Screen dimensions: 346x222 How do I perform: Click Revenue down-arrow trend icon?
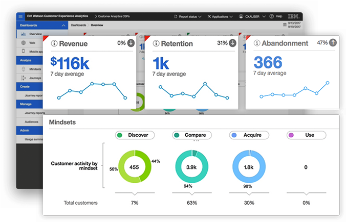131,43
